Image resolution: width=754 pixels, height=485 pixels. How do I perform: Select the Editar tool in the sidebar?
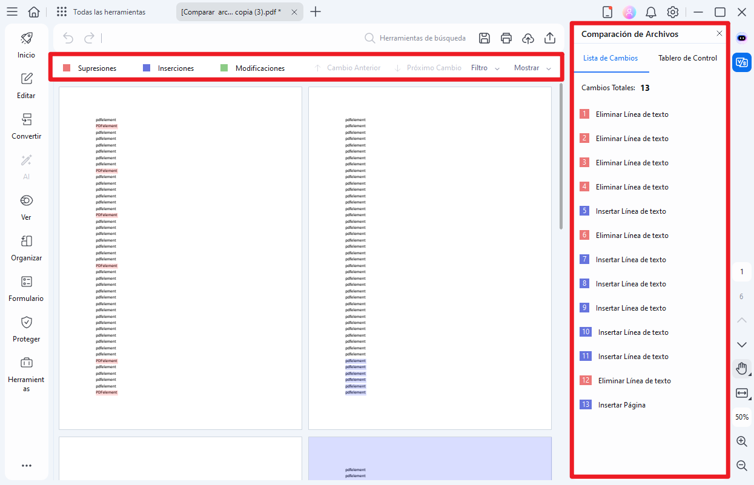pos(26,85)
